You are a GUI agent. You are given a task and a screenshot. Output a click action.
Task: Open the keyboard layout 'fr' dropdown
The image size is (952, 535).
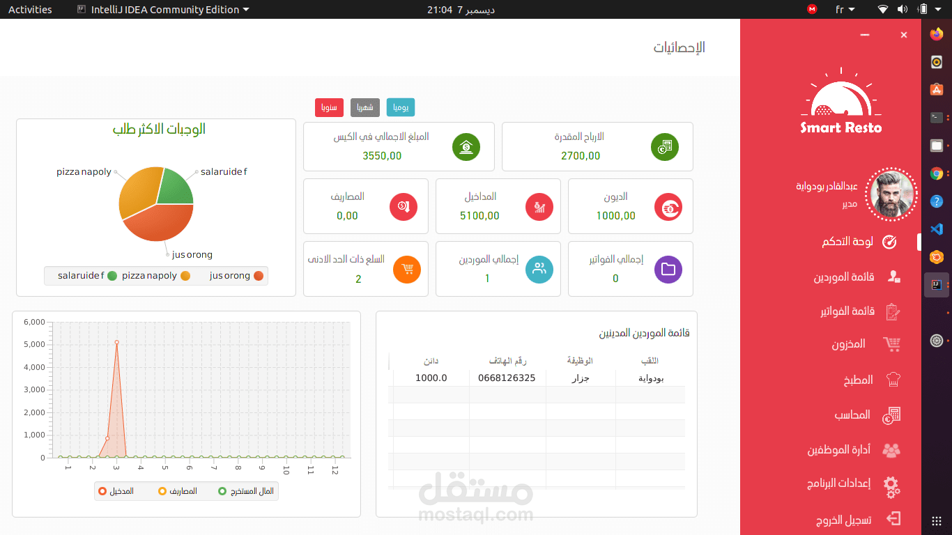tap(843, 9)
